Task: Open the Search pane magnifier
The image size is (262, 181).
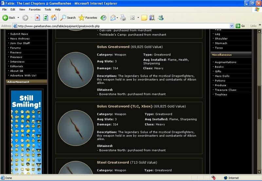Action: coord(63,18)
